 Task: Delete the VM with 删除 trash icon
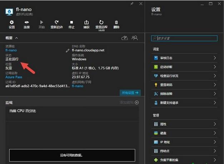(116, 22)
